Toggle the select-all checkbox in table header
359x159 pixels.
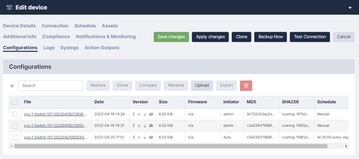tap(15, 102)
